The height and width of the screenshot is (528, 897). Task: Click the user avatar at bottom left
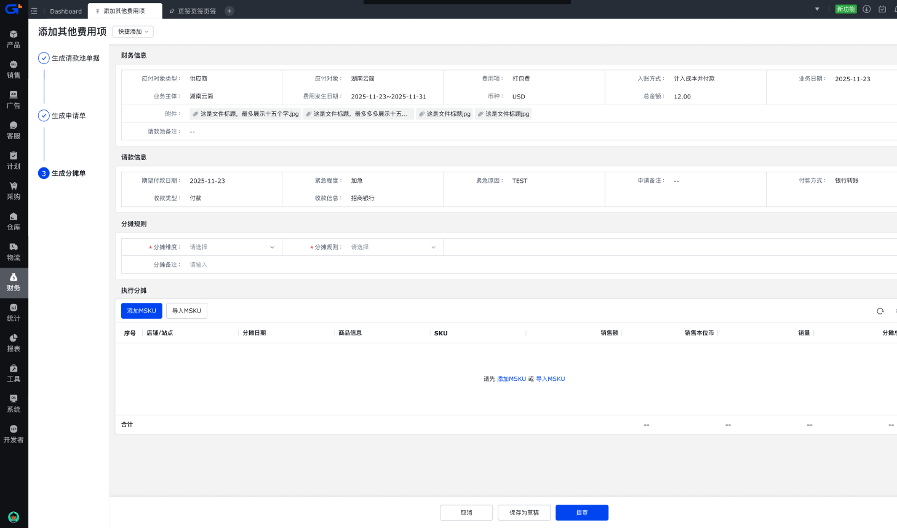coord(14,517)
